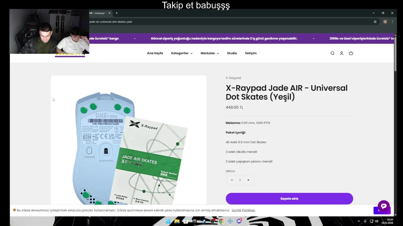This screenshot has width=403, height=226.
Task: Open OBS Studio from the taskbar
Action: (x=212, y=221)
